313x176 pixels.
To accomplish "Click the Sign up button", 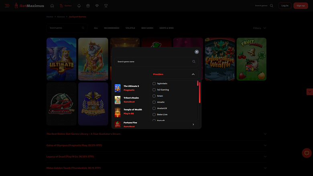I will coord(301,6).
